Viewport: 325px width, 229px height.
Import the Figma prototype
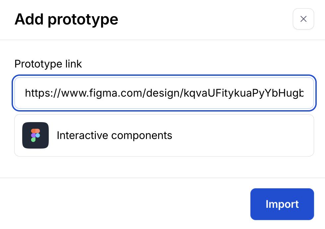tap(282, 204)
